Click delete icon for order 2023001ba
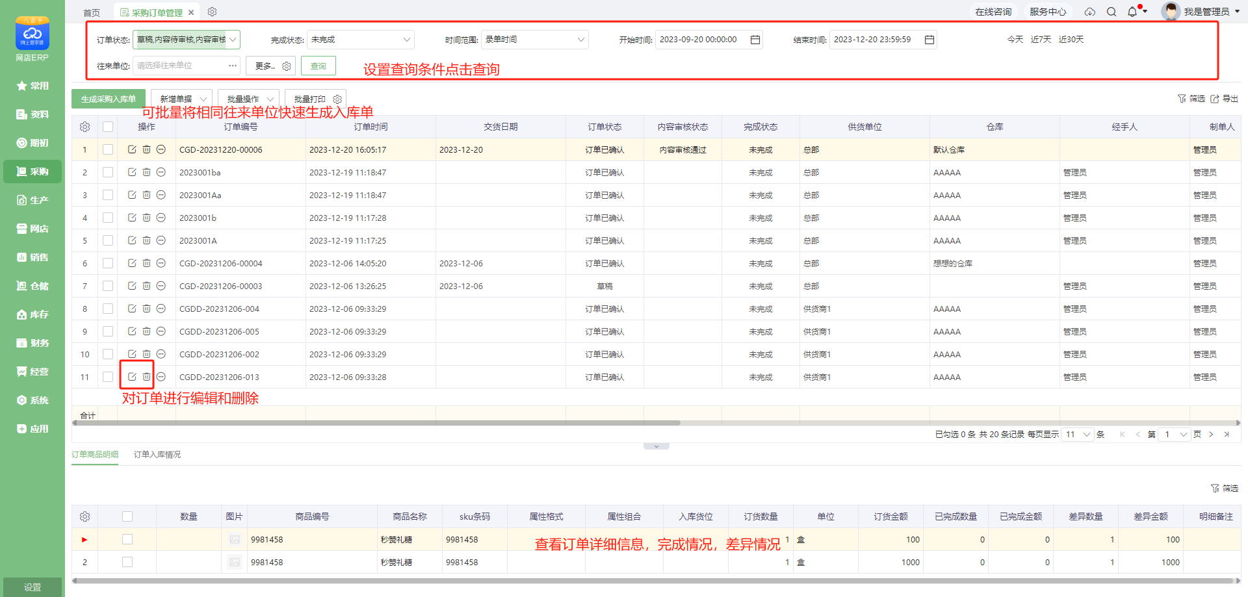1248x597 pixels. pyautogui.click(x=146, y=172)
